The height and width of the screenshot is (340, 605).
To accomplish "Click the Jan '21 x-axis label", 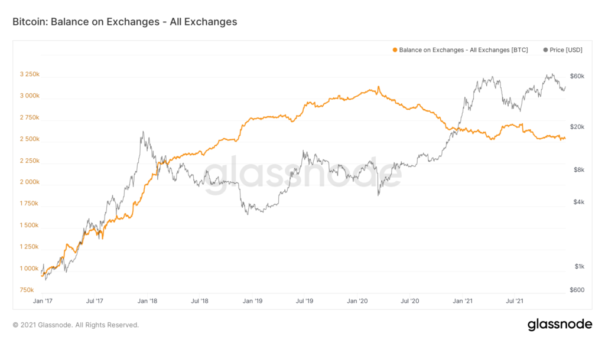I will [x=461, y=301].
